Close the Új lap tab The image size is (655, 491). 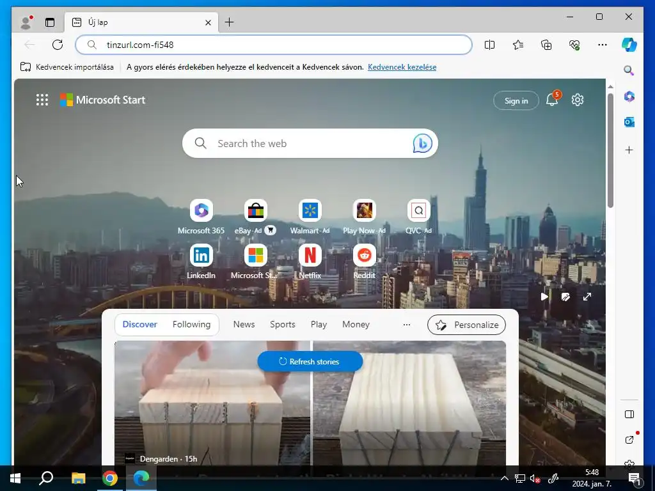coord(208,22)
